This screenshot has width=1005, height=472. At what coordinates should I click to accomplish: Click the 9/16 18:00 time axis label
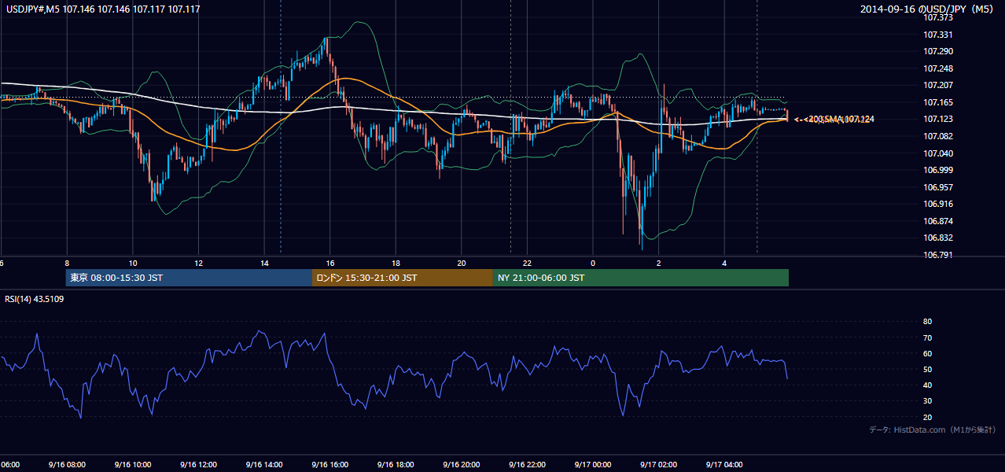point(396,465)
